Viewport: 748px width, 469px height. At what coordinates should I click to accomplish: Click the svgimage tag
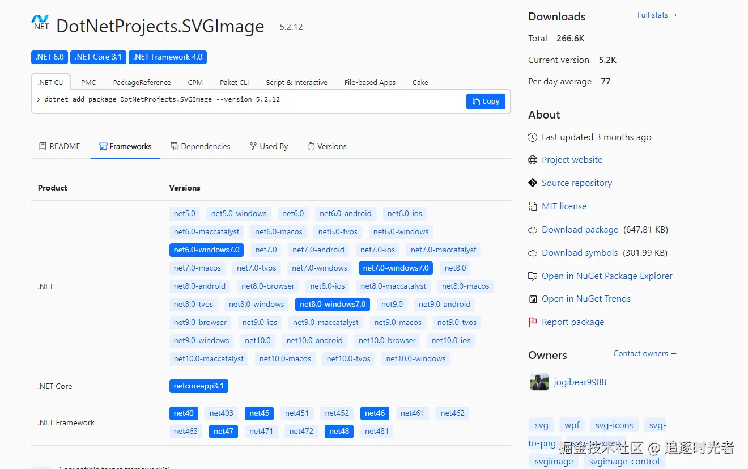[x=554, y=462]
